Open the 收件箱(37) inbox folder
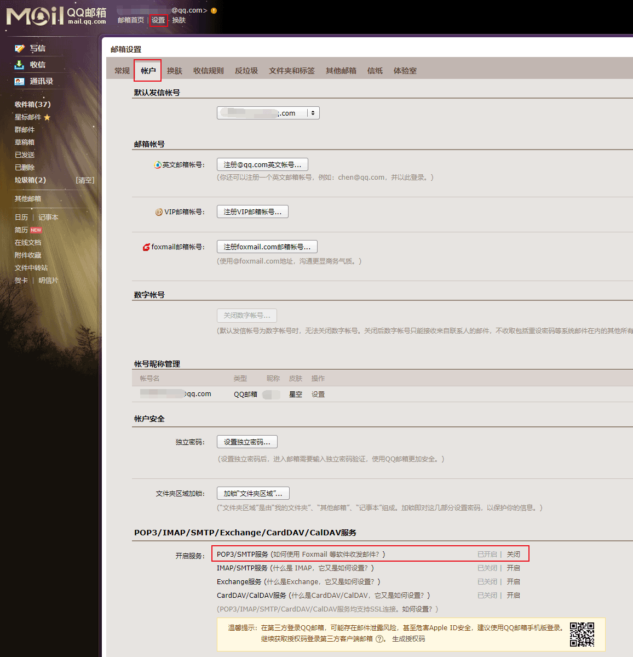 [32, 104]
